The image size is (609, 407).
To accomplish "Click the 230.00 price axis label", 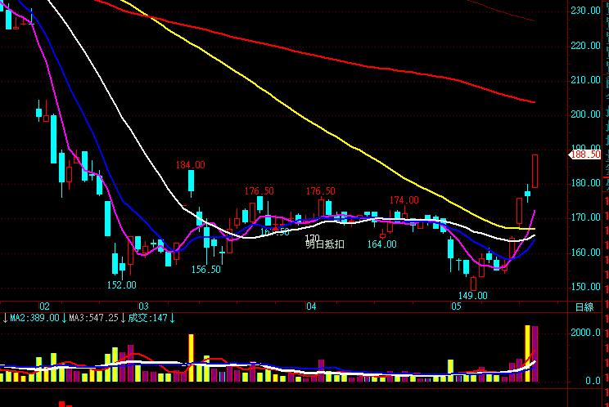I will (x=585, y=11).
